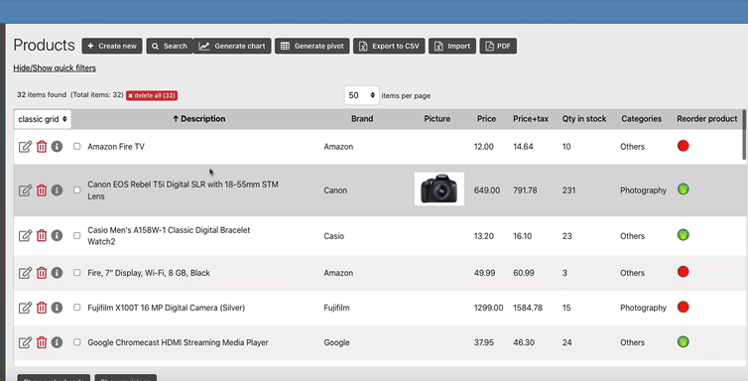Click Generate pivot
The image size is (748, 381).
click(x=312, y=46)
